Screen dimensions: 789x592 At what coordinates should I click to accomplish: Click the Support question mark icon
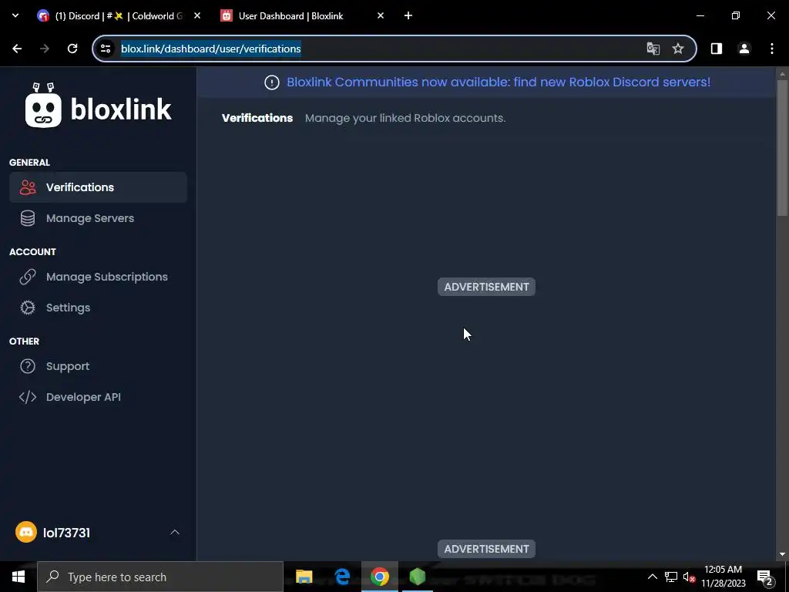28,366
